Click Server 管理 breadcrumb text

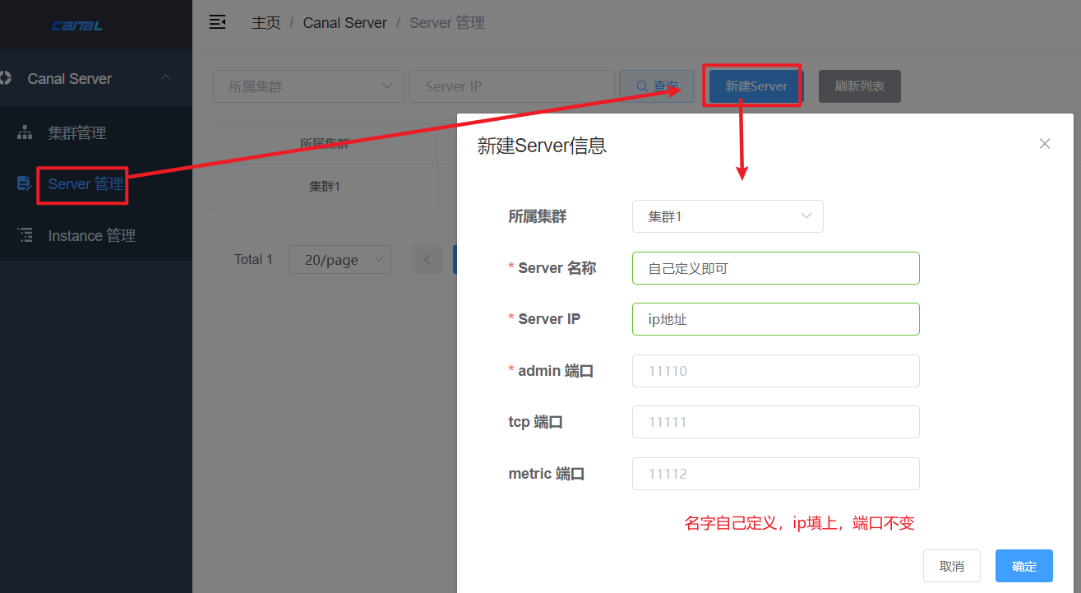tap(447, 23)
